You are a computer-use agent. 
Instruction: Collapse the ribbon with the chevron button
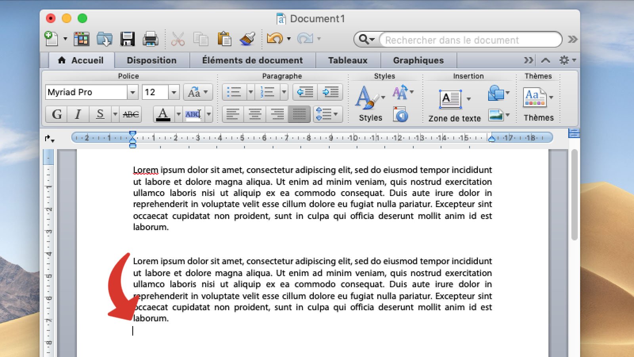[x=546, y=60]
